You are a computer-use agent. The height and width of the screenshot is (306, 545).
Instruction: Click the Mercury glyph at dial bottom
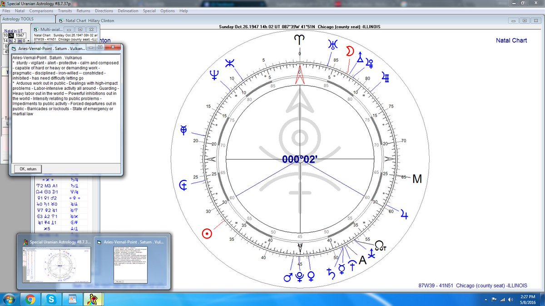(341, 270)
